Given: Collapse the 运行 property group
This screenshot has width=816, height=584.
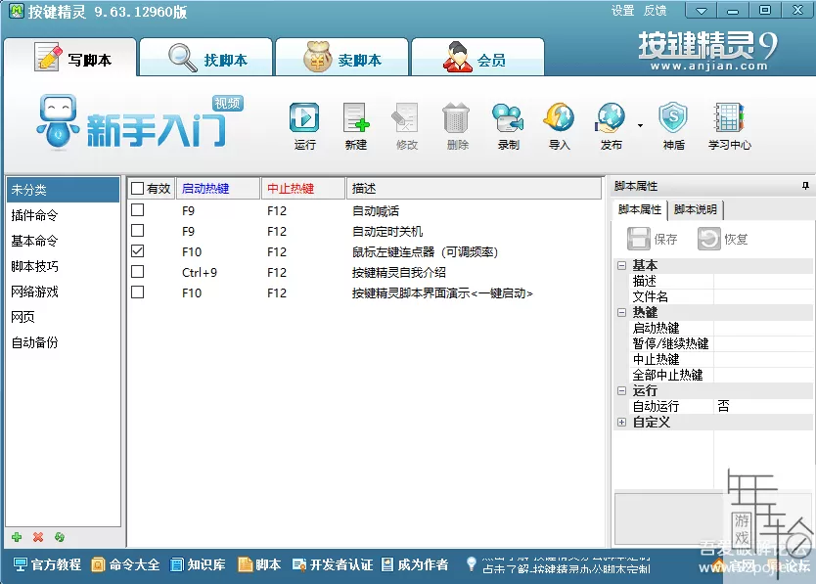Looking at the screenshot, I should point(621,390).
